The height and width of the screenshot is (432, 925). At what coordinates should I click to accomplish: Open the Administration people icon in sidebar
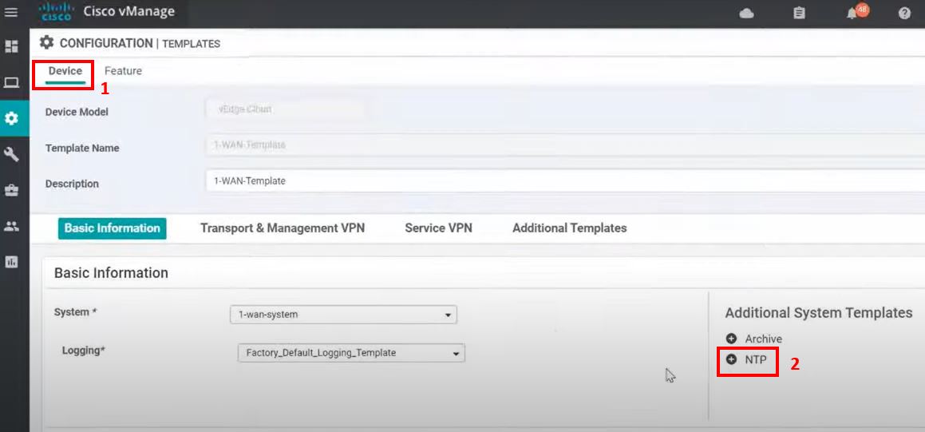click(x=12, y=226)
